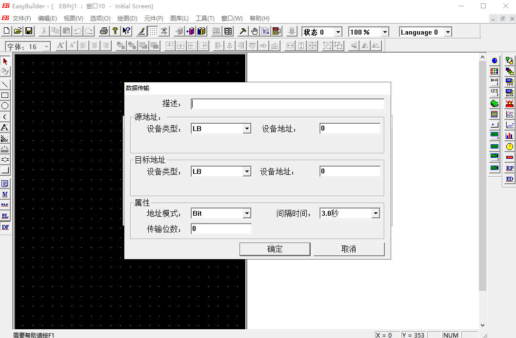Click the 'DF' data transfer icon

[5, 227]
